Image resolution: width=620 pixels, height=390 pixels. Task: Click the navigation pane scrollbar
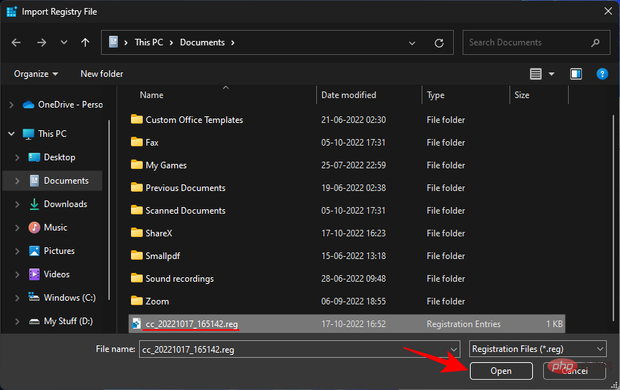pos(109,209)
